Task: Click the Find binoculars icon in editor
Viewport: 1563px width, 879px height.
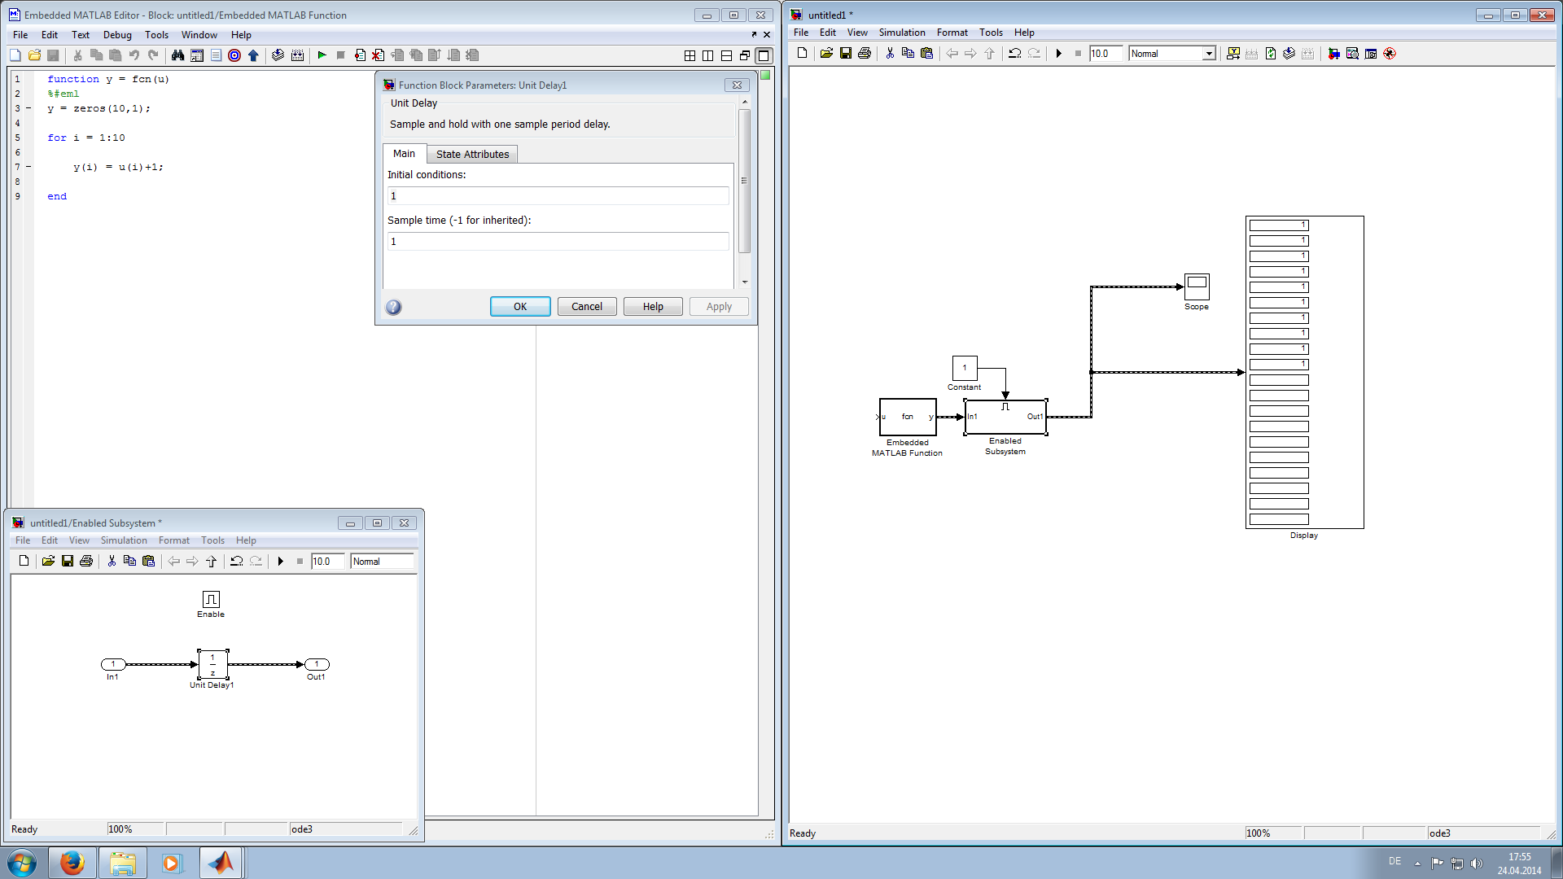Action: tap(177, 55)
